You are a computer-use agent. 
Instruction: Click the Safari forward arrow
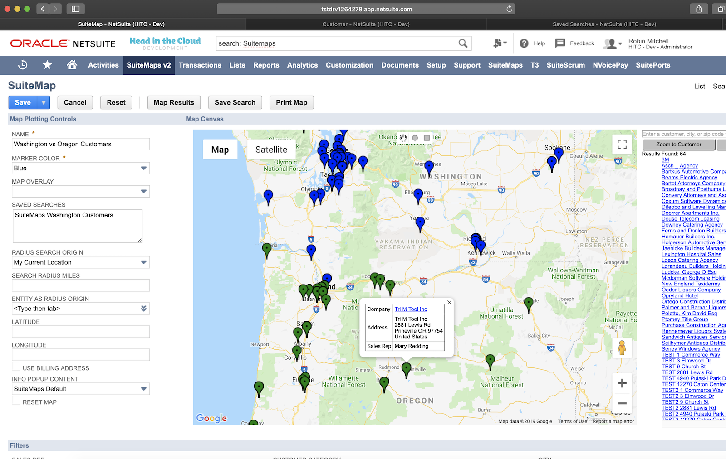(x=55, y=9)
